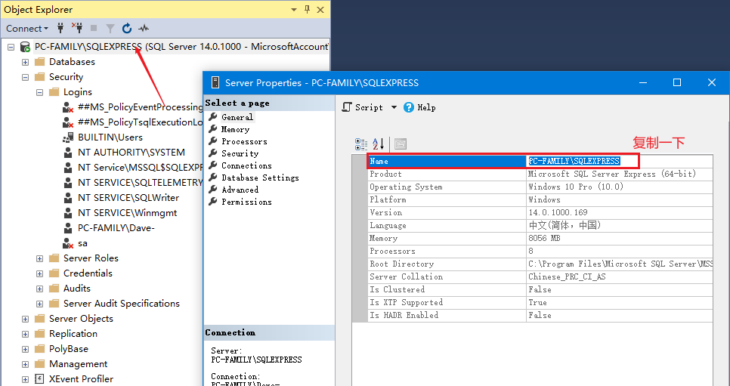Select the ##MS_PolicyEventProcessing login

click(x=140, y=107)
